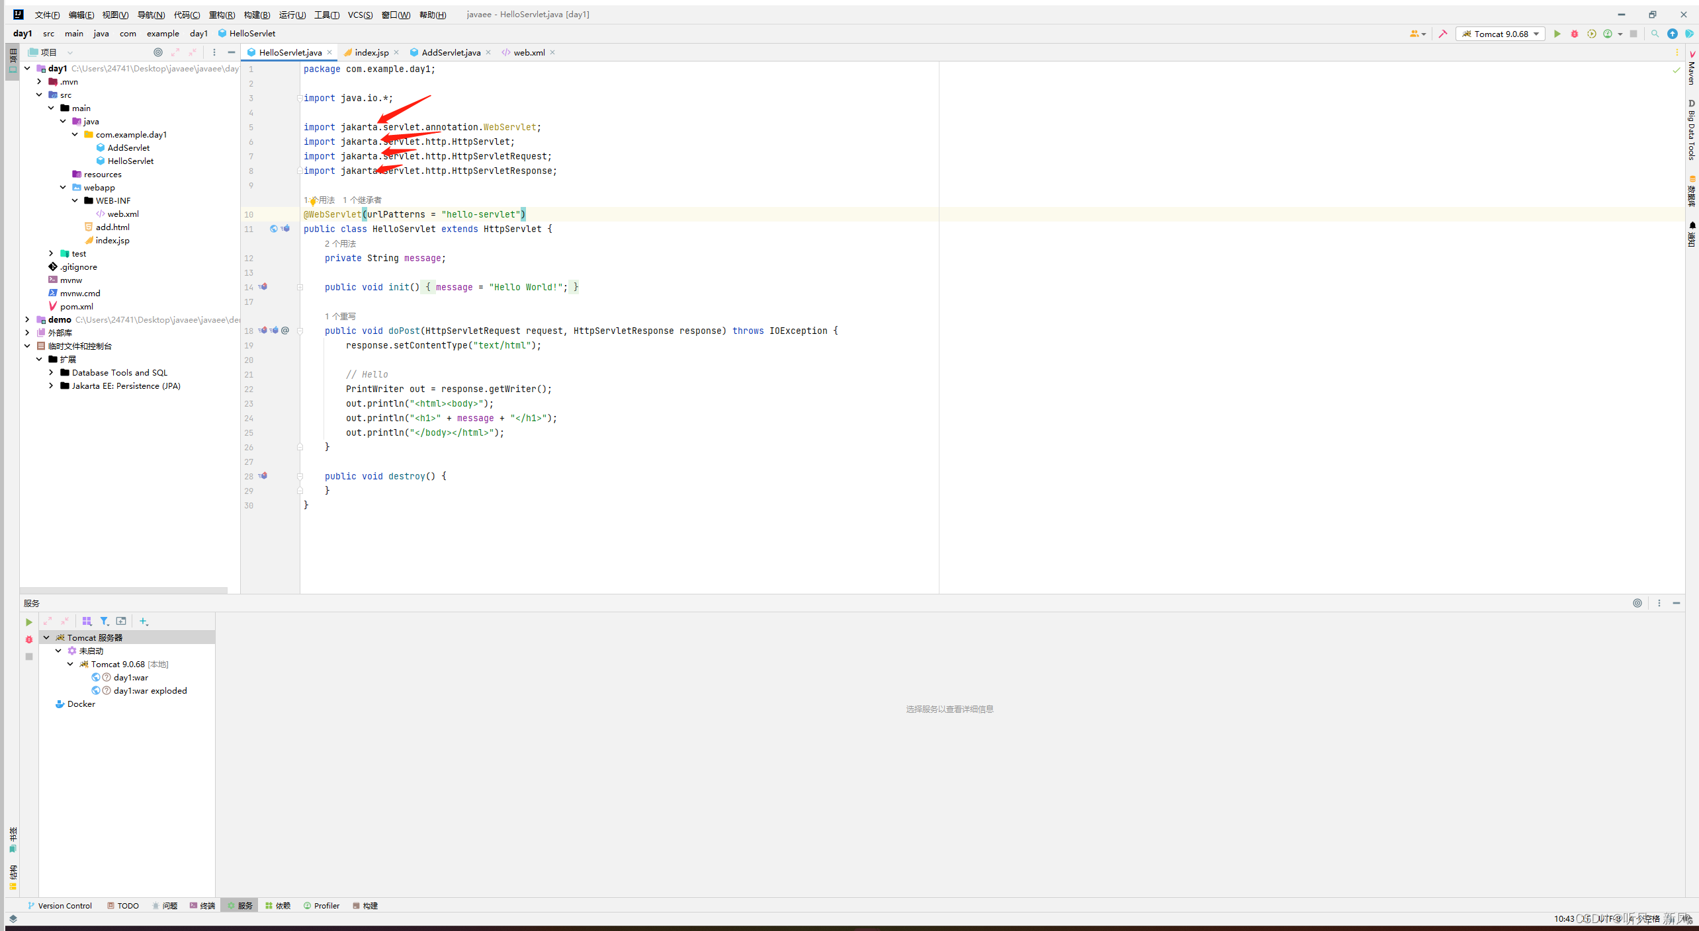Click the Version Control button in the bottom bar
This screenshot has width=1699, height=931.
[60, 906]
